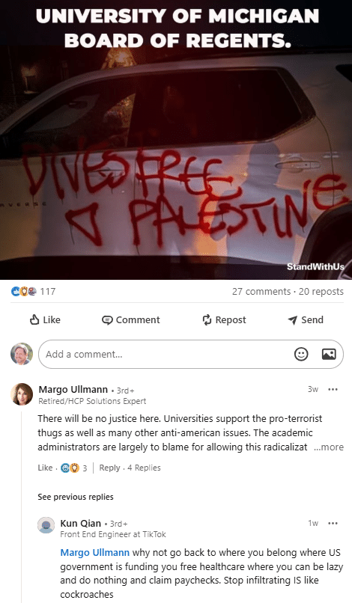
Task: Show the 4 Replies thread
Action: tap(144, 468)
